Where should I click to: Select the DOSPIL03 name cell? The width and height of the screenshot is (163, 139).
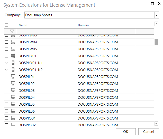pos(46,91)
